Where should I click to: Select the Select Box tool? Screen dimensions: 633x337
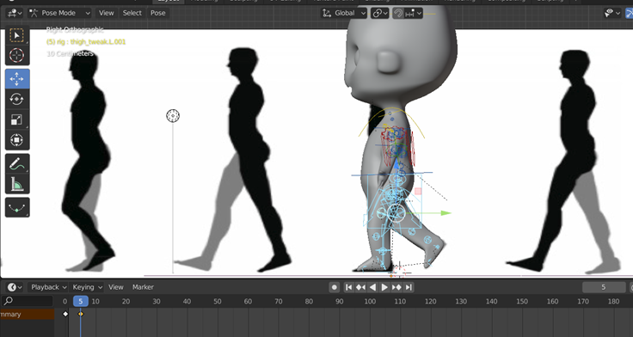pos(17,35)
